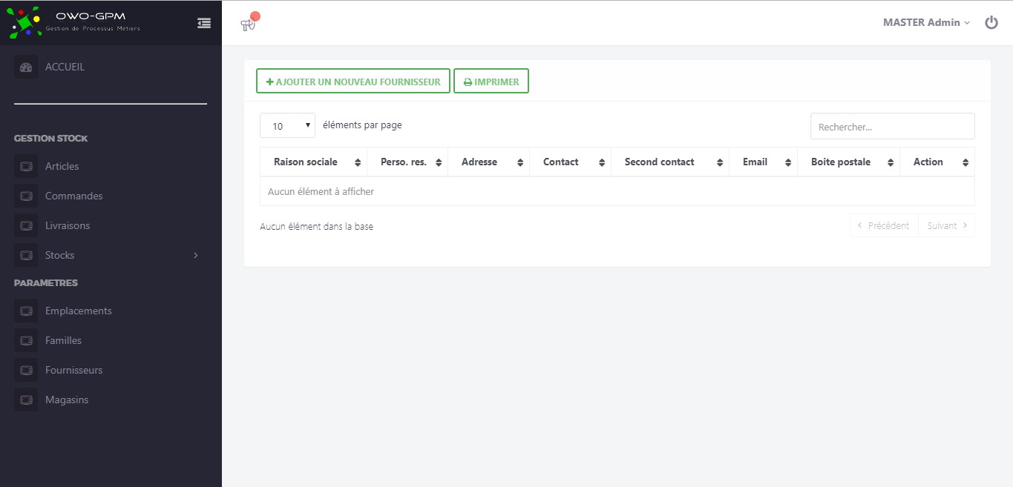Open the Livraisons menu item

(67, 226)
